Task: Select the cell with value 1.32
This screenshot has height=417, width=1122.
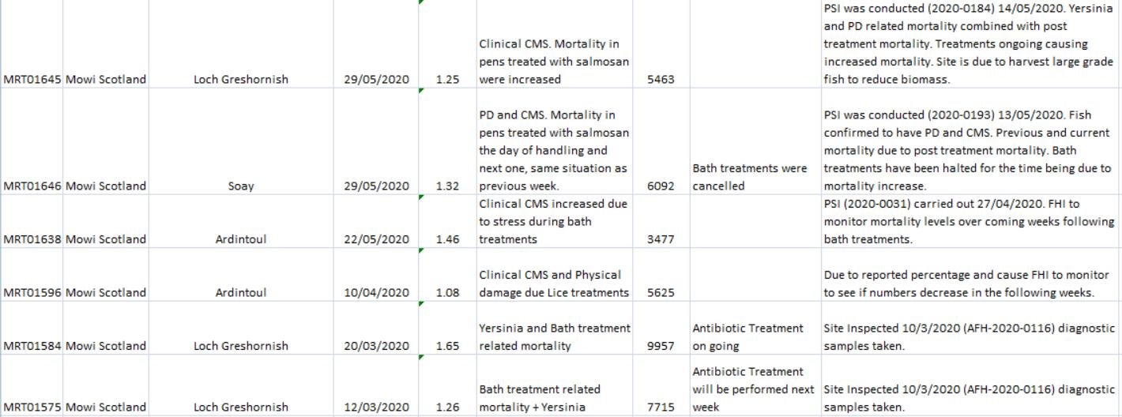Action: point(447,186)
